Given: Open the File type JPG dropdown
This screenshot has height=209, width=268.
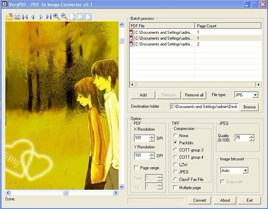Looking at the screenshot, I should 255,95.
